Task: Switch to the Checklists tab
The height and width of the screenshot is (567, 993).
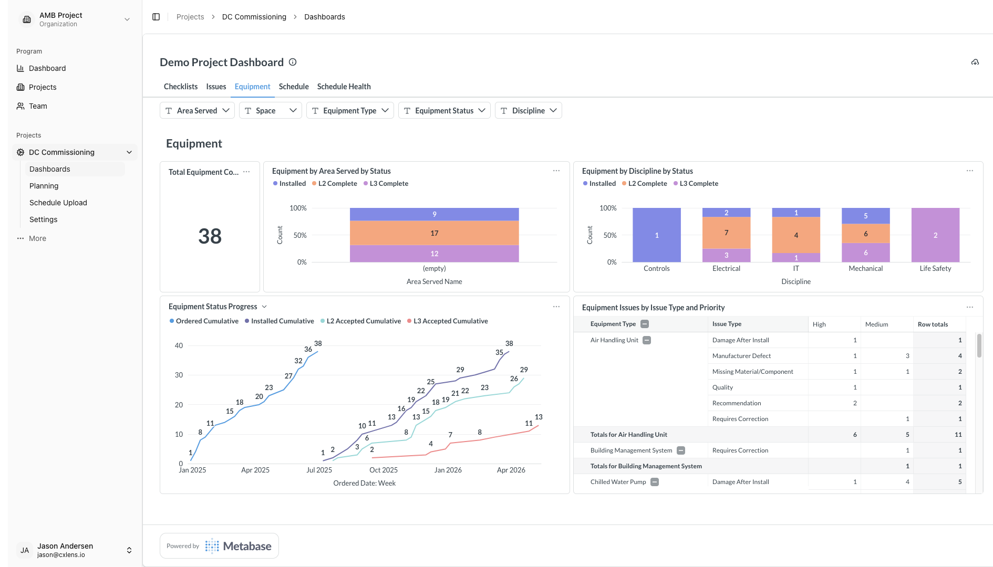Action: (x=180, y=87)
